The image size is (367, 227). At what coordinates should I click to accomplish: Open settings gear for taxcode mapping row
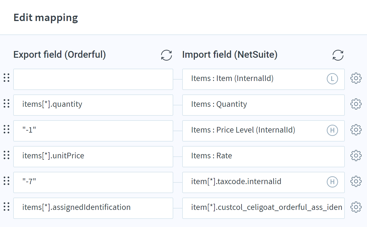[x=356, y=181]
